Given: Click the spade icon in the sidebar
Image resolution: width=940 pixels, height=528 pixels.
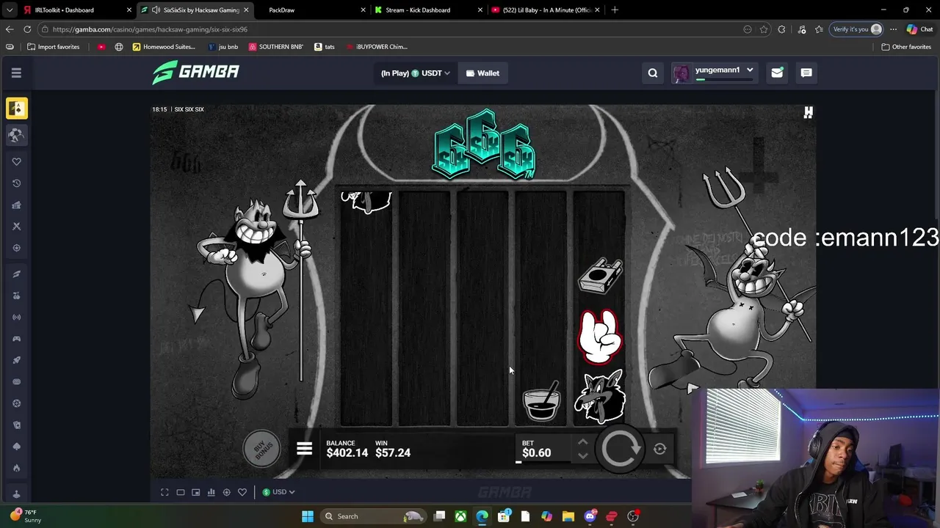Looking at the screenshot, I should tap(16, 446).
